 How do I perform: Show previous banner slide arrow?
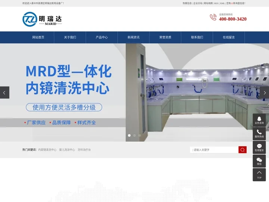[4, 93]
